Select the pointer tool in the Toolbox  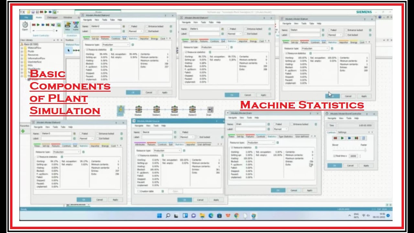(x=68, y=50)
